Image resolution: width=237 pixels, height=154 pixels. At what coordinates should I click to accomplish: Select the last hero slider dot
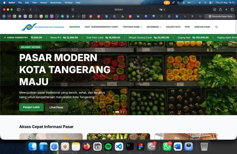[124, 112]
